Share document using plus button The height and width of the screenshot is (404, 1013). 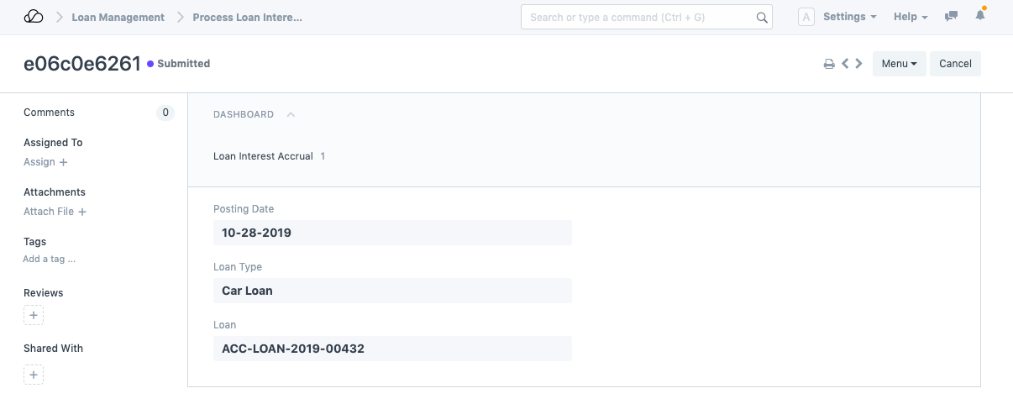(x=34, y=375)
